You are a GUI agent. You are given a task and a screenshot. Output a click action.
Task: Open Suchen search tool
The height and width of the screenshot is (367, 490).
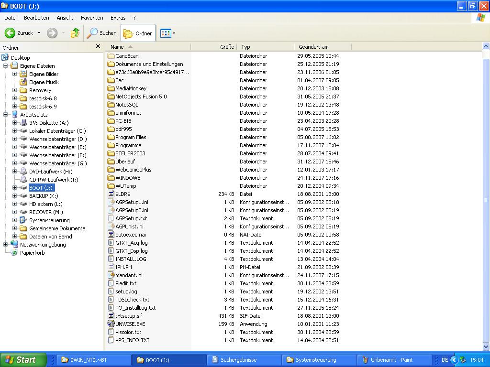click(x=101, y=33)
